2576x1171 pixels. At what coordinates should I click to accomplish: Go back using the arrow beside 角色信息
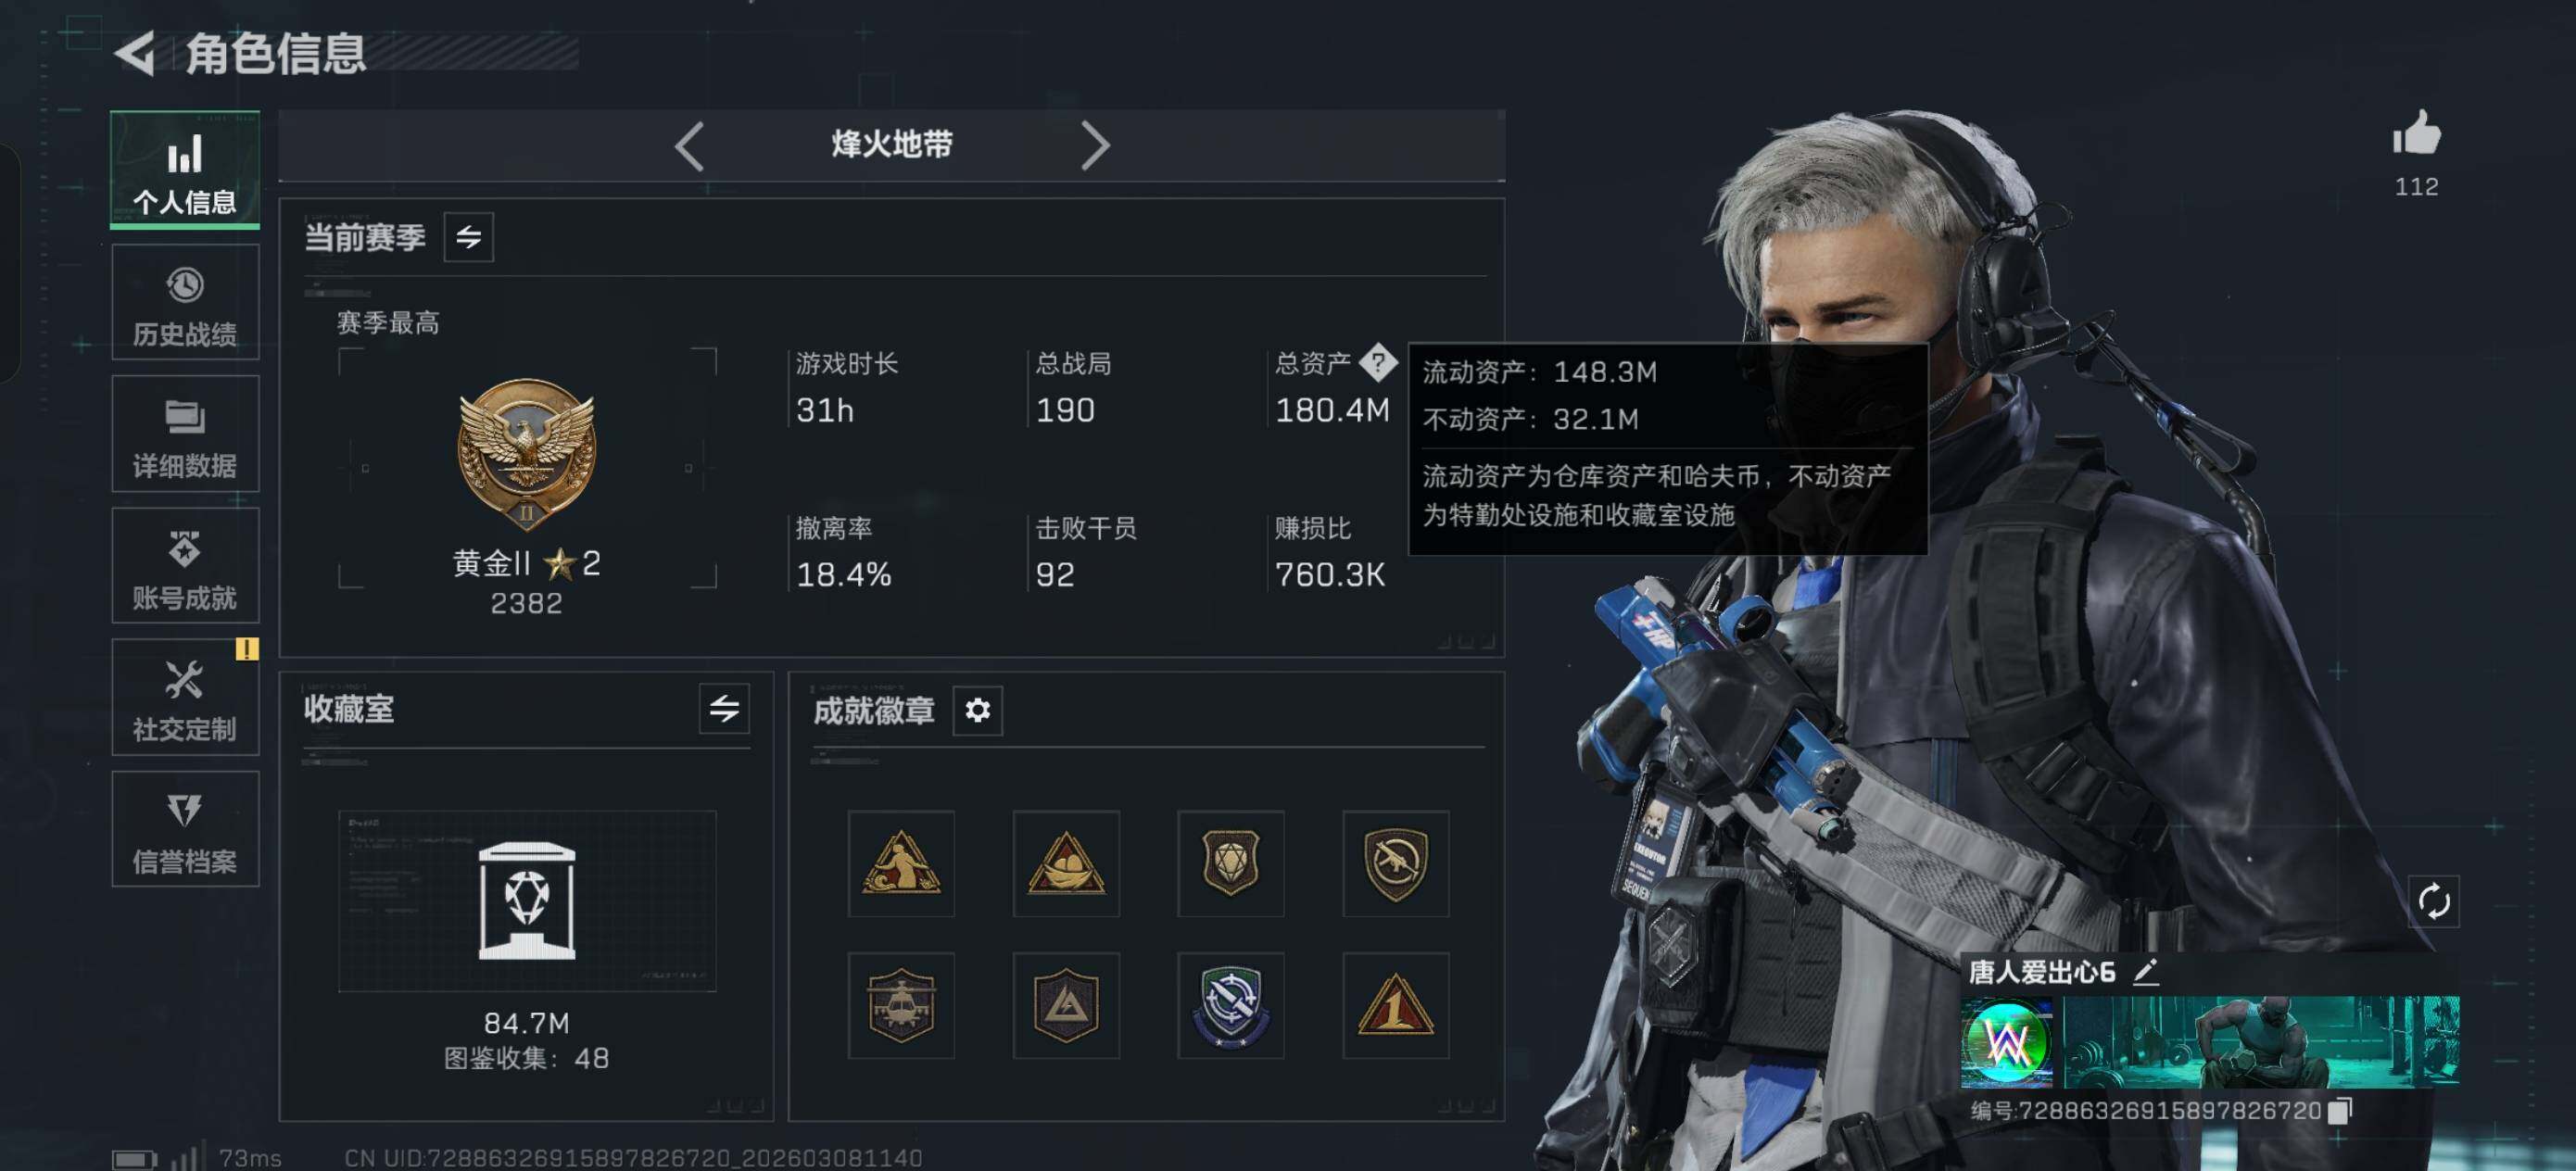135,53
